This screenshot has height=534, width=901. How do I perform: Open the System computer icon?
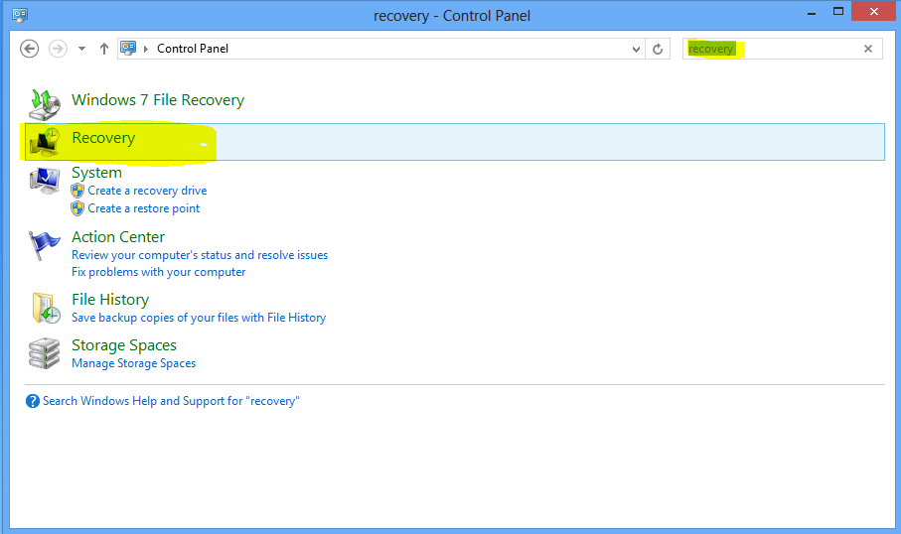point(45,181)
